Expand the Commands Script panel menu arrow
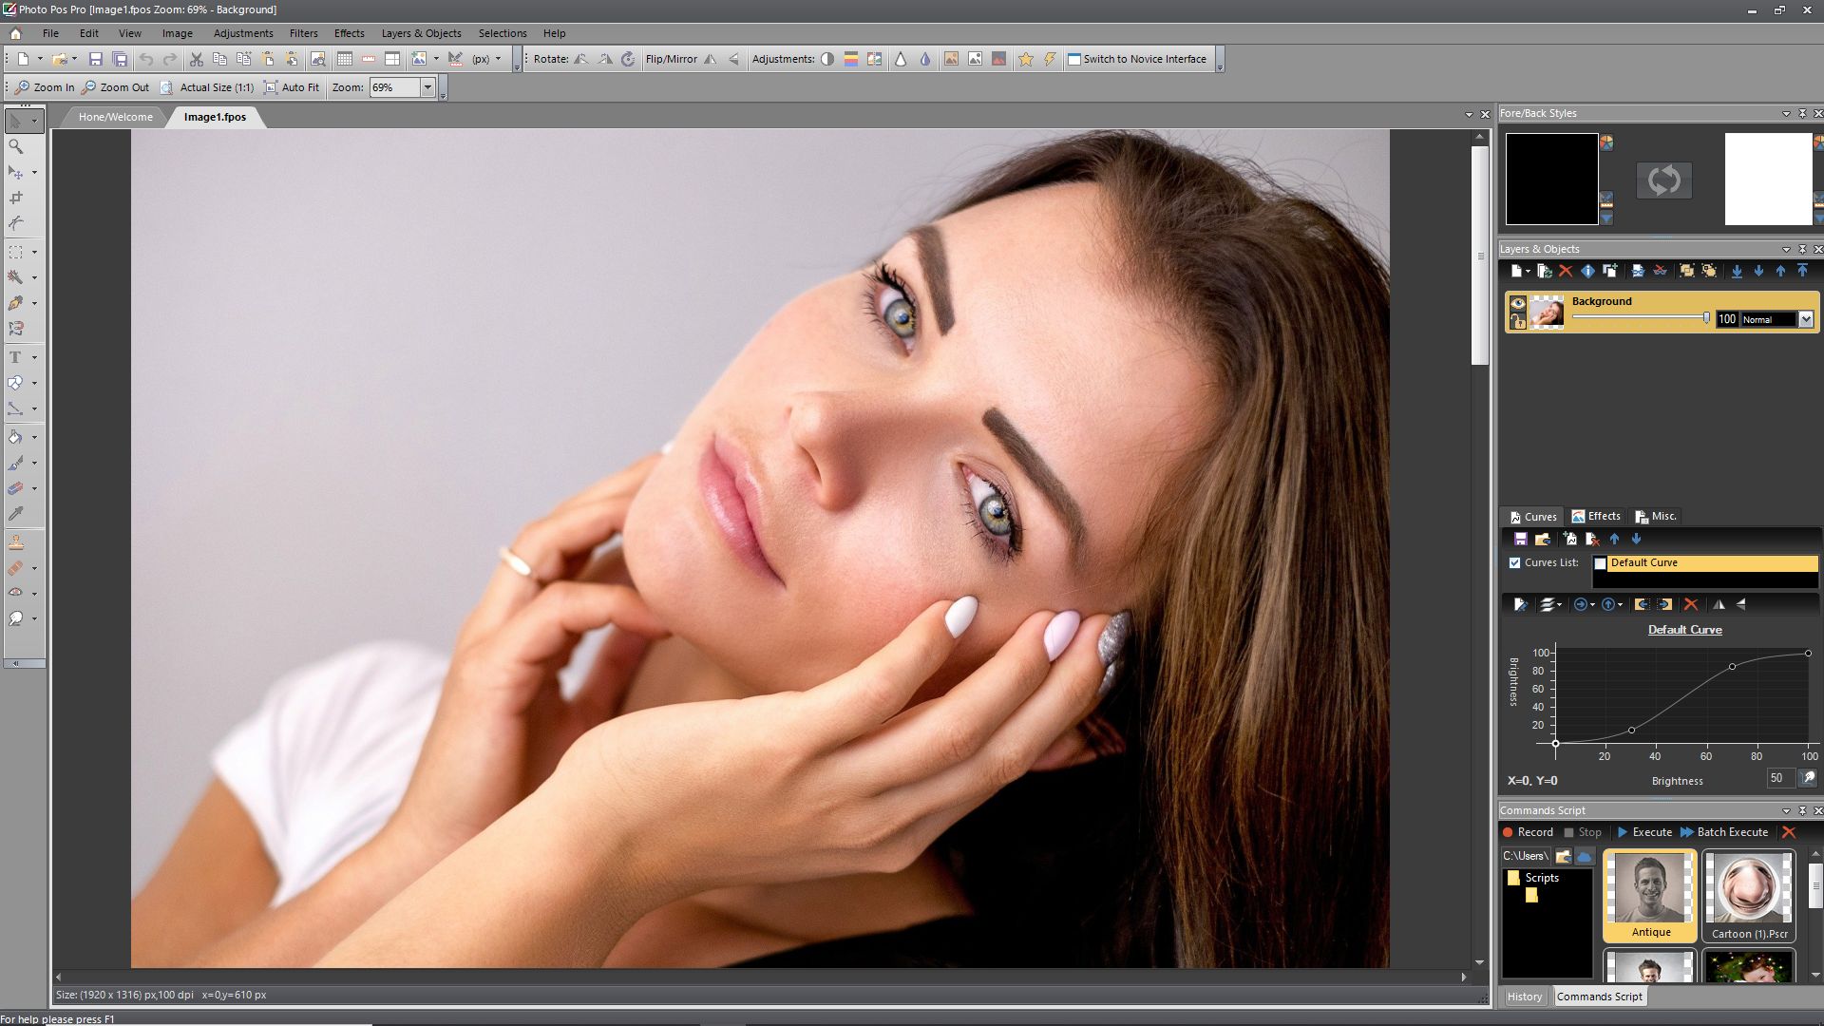This screenshot has height=1026, width=1824. tap(1786, 810)
